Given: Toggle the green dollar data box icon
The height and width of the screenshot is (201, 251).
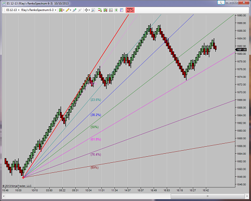Looking at the screenshot, I should (116, 10).
